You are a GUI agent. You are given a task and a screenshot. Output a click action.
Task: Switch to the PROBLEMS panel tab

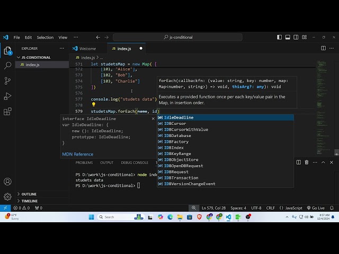[84, 162]
